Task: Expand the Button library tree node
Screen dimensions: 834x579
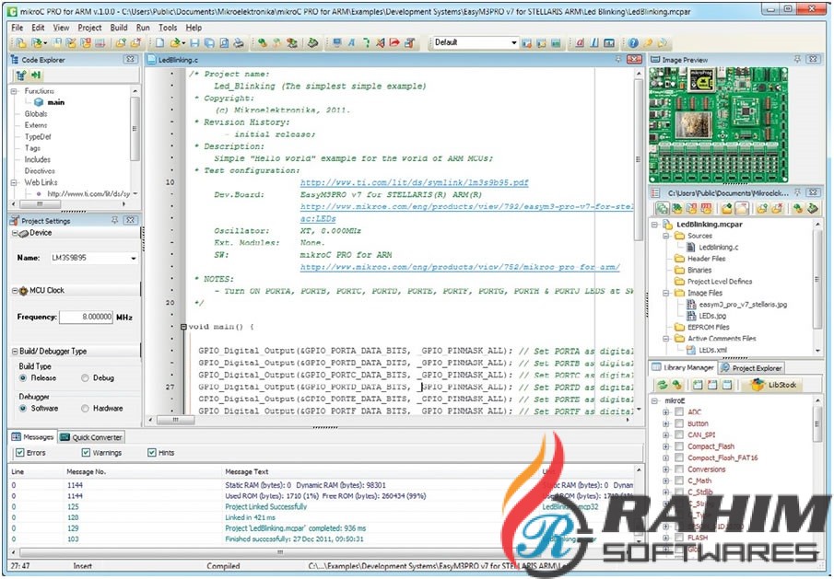Action: (665, 423)
